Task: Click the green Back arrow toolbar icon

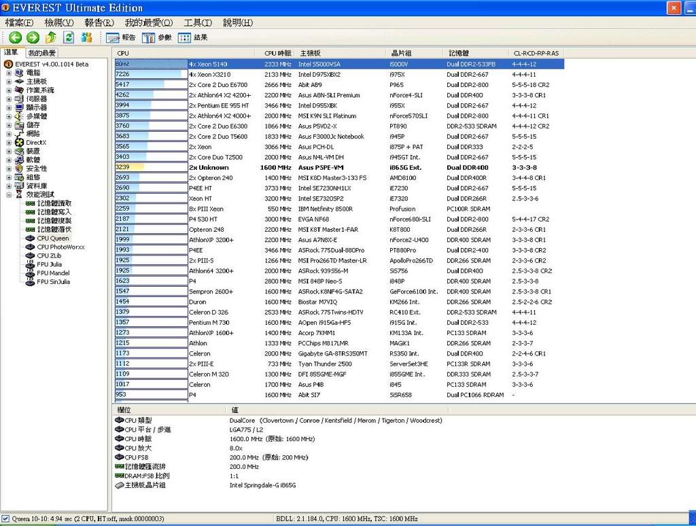Action: pyautogui.click(x=15, y=38)
